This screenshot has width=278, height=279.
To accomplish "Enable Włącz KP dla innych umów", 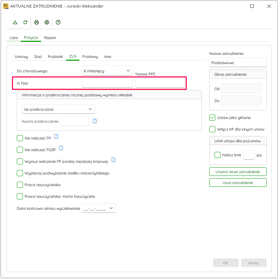I will pyautogui.click(x=212, y=129).
